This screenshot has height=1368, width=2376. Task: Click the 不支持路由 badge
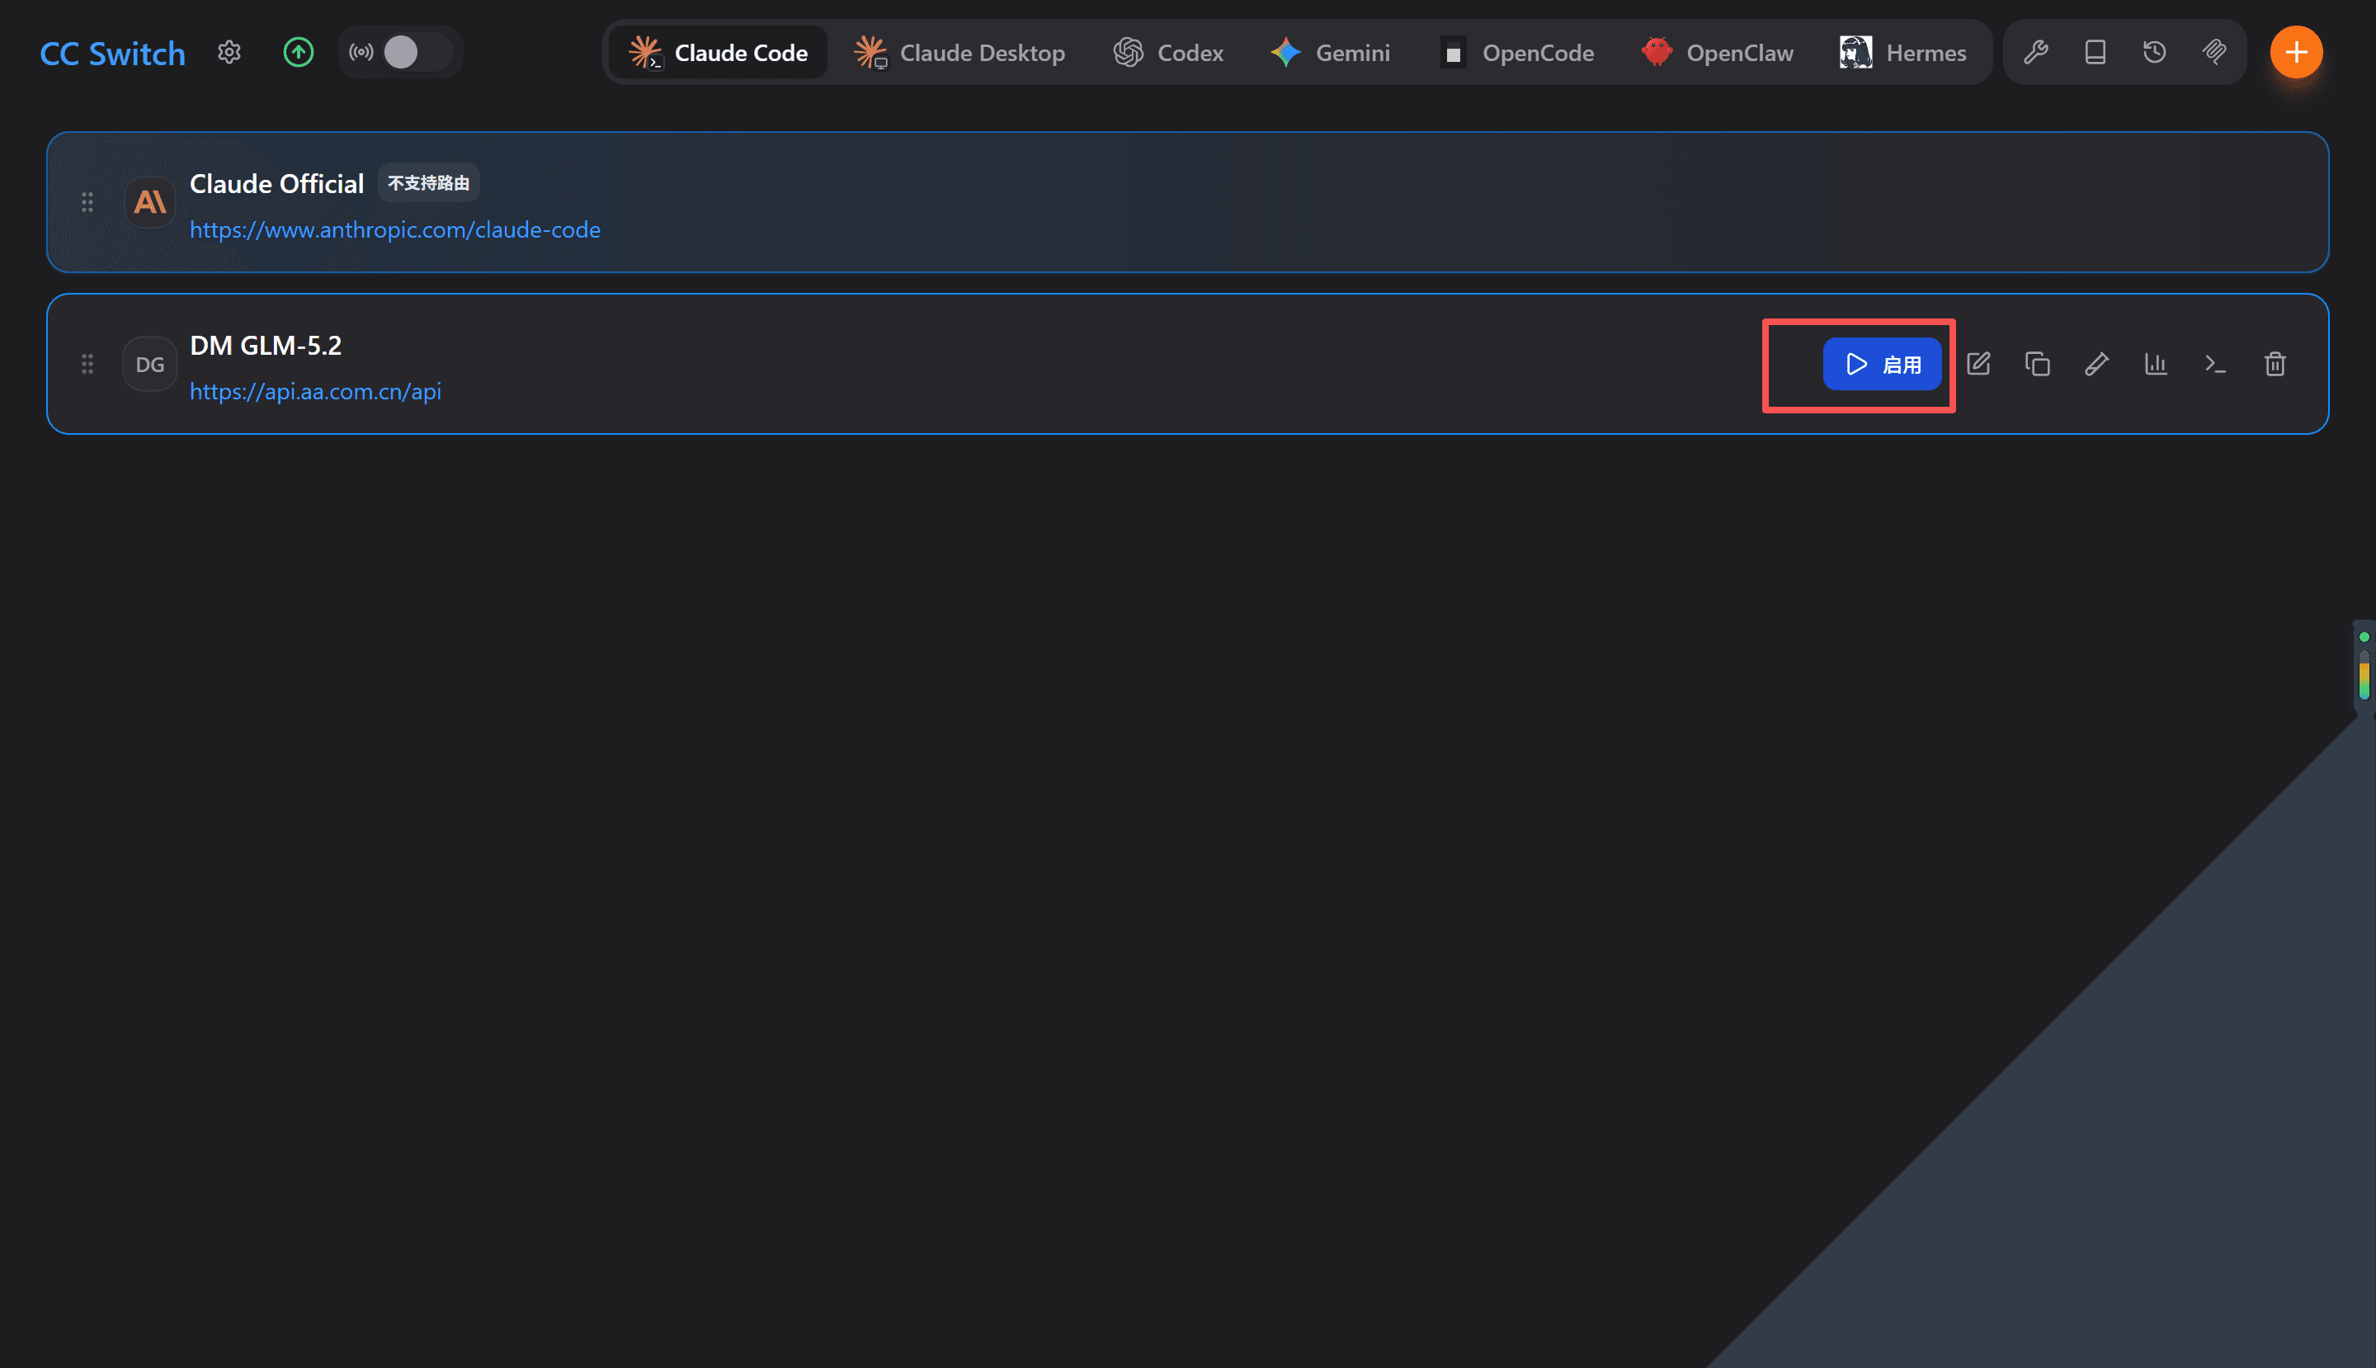click(x=428, y=183)
